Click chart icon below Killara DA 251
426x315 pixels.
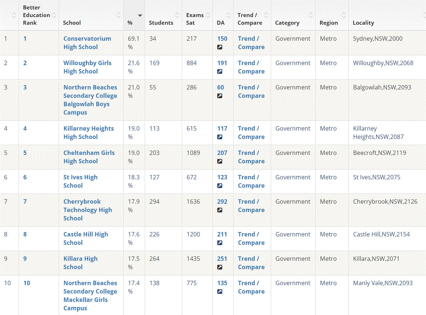pos(220,267)
